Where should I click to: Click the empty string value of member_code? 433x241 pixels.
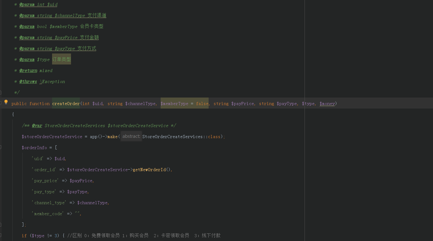[x=77, y=214]
